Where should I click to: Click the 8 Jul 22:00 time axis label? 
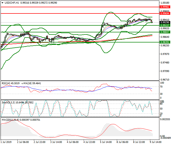pos(139,142)
